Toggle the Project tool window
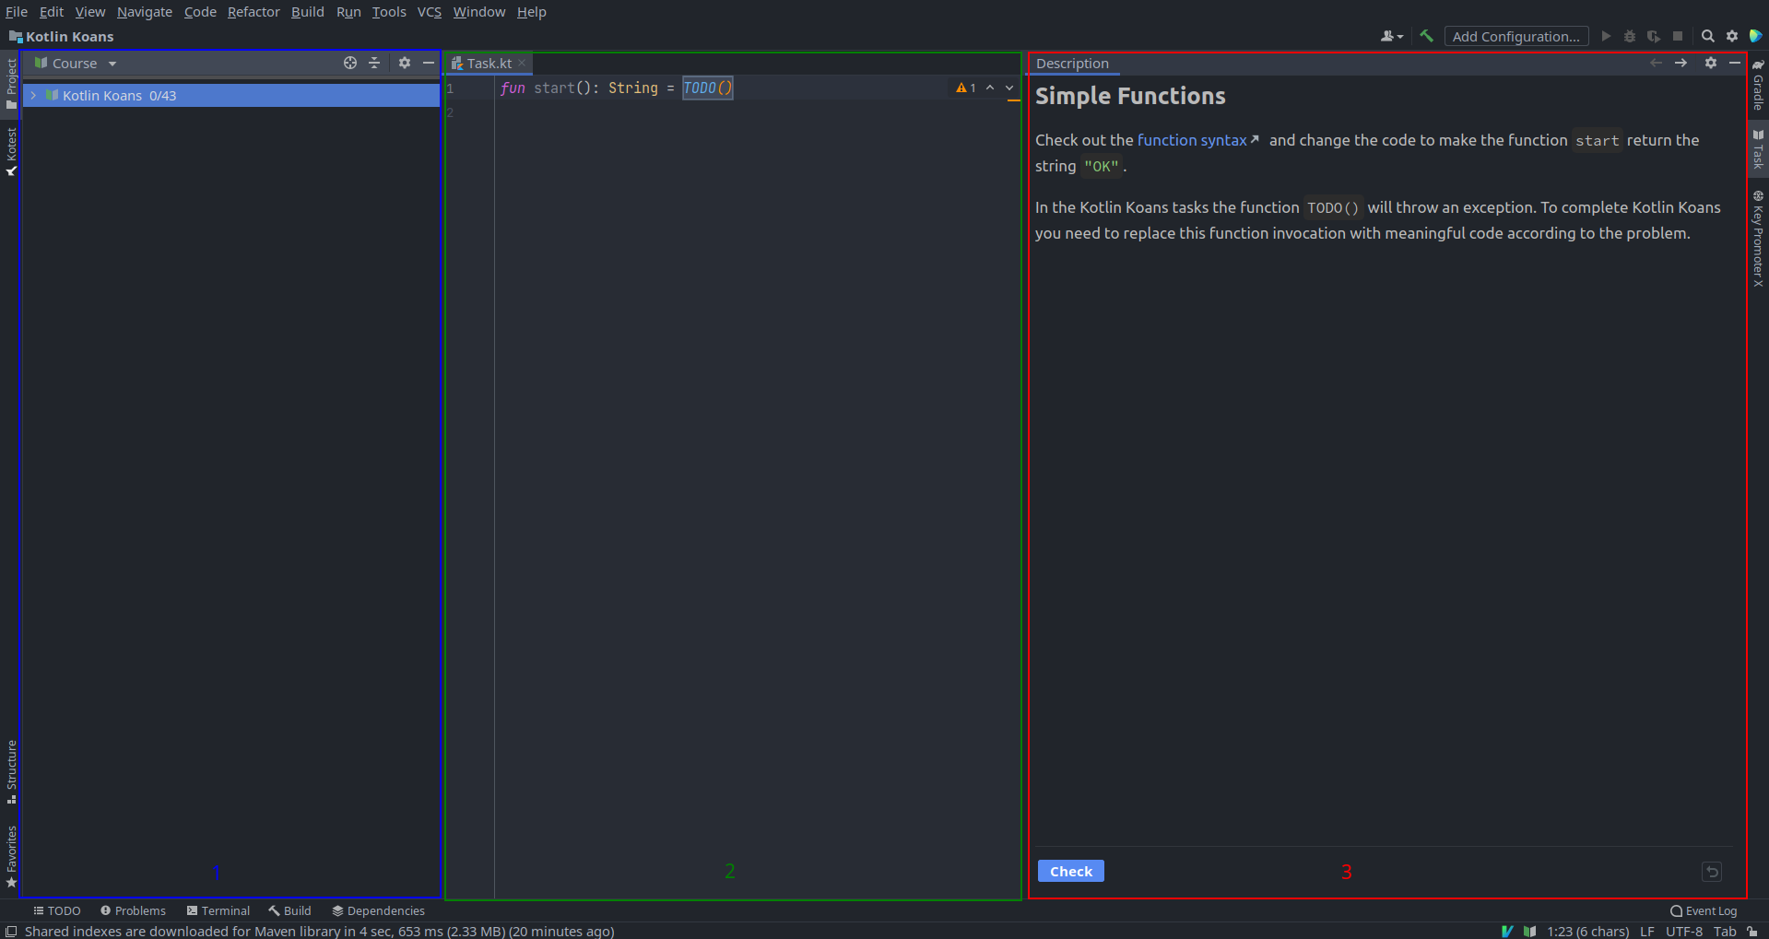Screen dimensions: 1769x939 coord(11,84)
